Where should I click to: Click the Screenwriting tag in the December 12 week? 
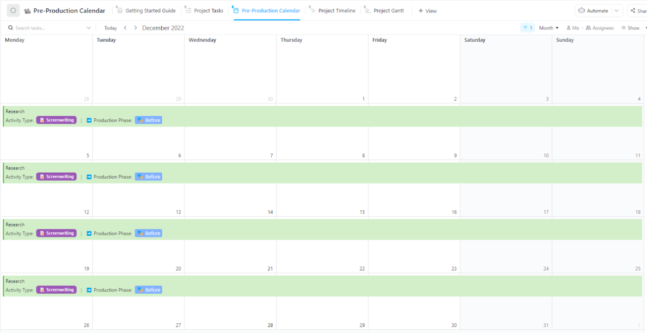point(56,177)
